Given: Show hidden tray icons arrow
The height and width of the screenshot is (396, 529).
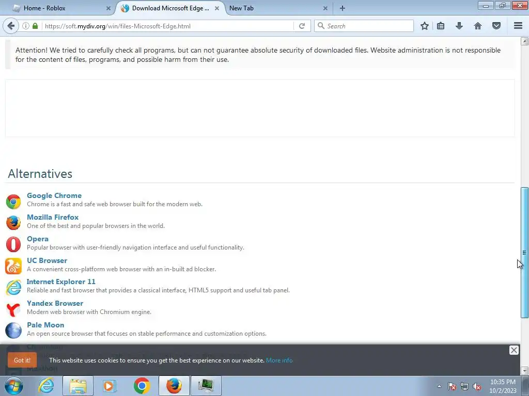Looking at the screenshot, I should 439,386.
